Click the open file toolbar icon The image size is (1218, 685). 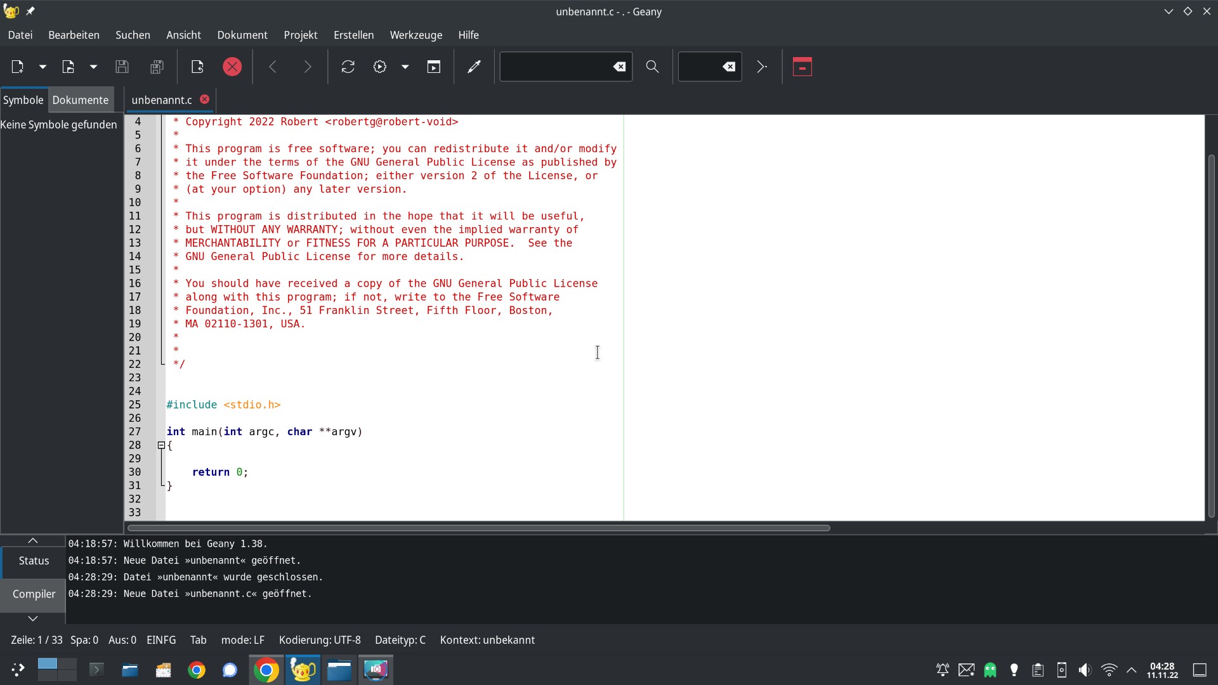(68, 67)
